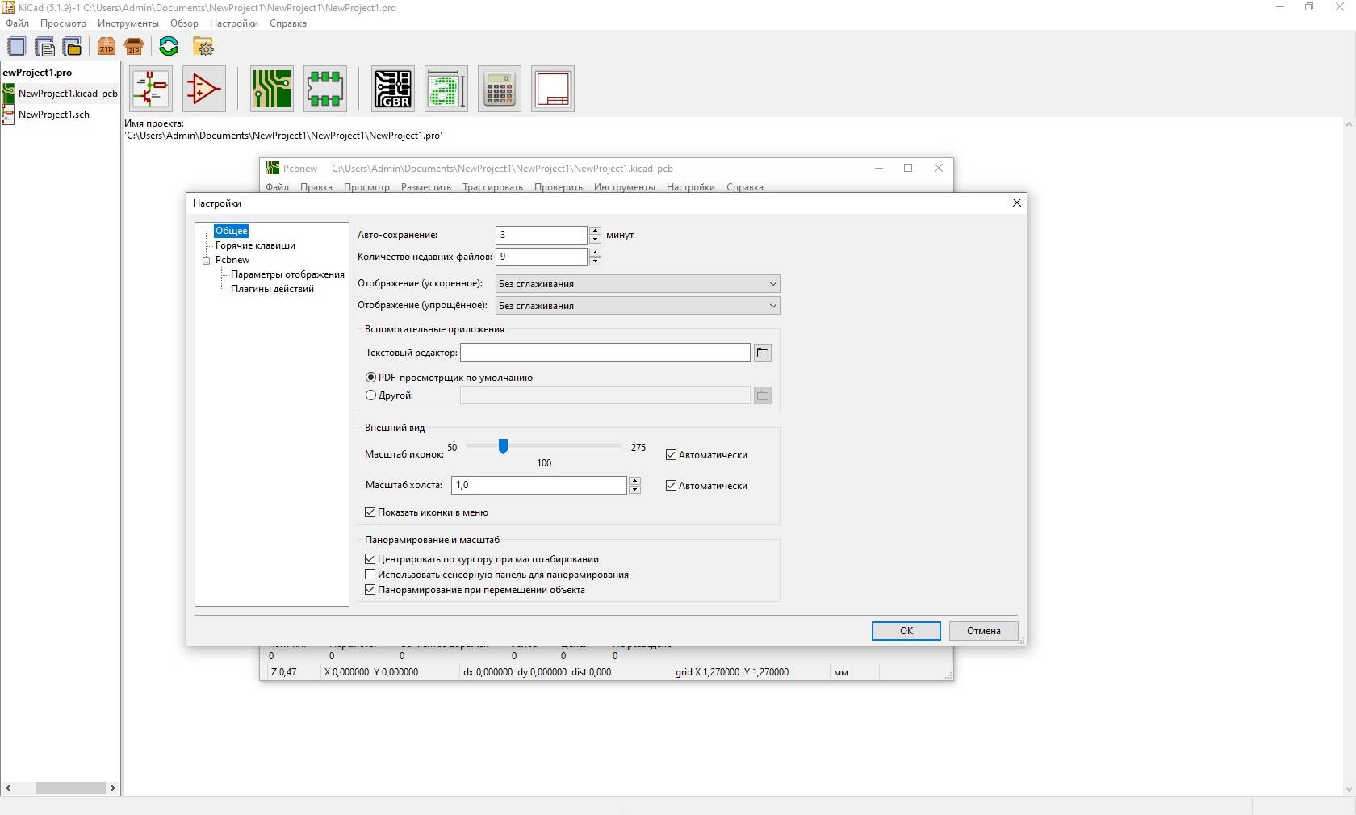Click the green Refresh project tree icon

[x=169, y=47]
